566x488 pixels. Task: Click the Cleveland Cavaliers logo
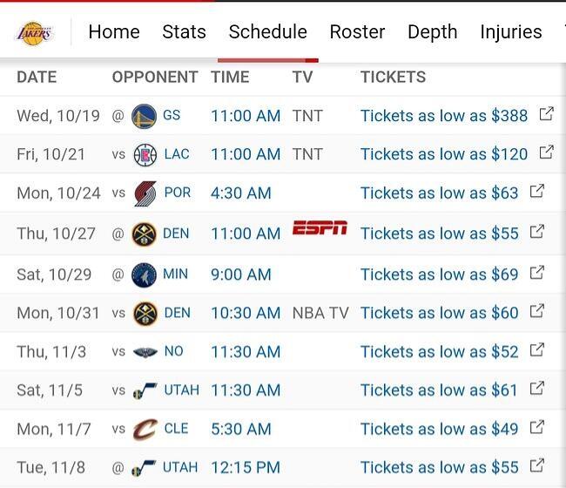145,429
